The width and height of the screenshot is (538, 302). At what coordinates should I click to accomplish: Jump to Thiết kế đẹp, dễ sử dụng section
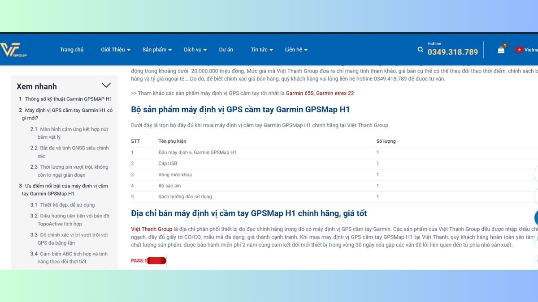[67, 205]
